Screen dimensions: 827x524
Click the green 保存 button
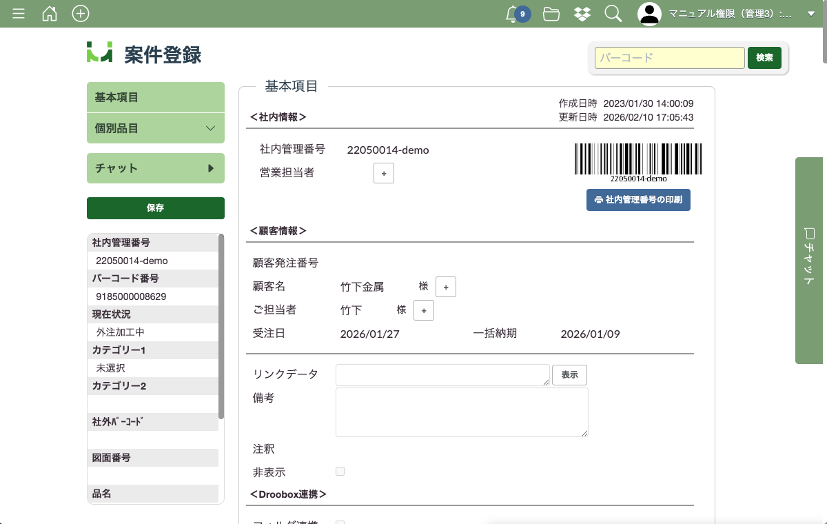point(156,208)
